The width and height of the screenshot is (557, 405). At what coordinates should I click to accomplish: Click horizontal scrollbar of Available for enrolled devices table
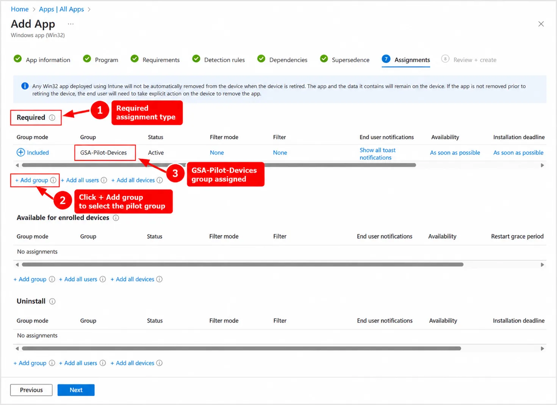pyautogui.click(x=243, y=265)
